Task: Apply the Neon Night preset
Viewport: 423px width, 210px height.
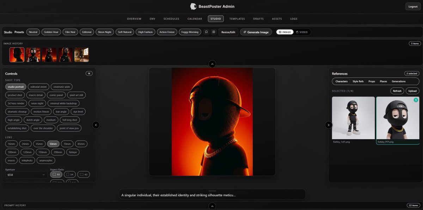Action: click(105, 32)
